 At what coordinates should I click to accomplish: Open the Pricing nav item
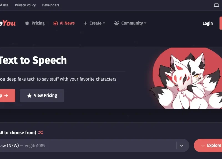(35, 23)
